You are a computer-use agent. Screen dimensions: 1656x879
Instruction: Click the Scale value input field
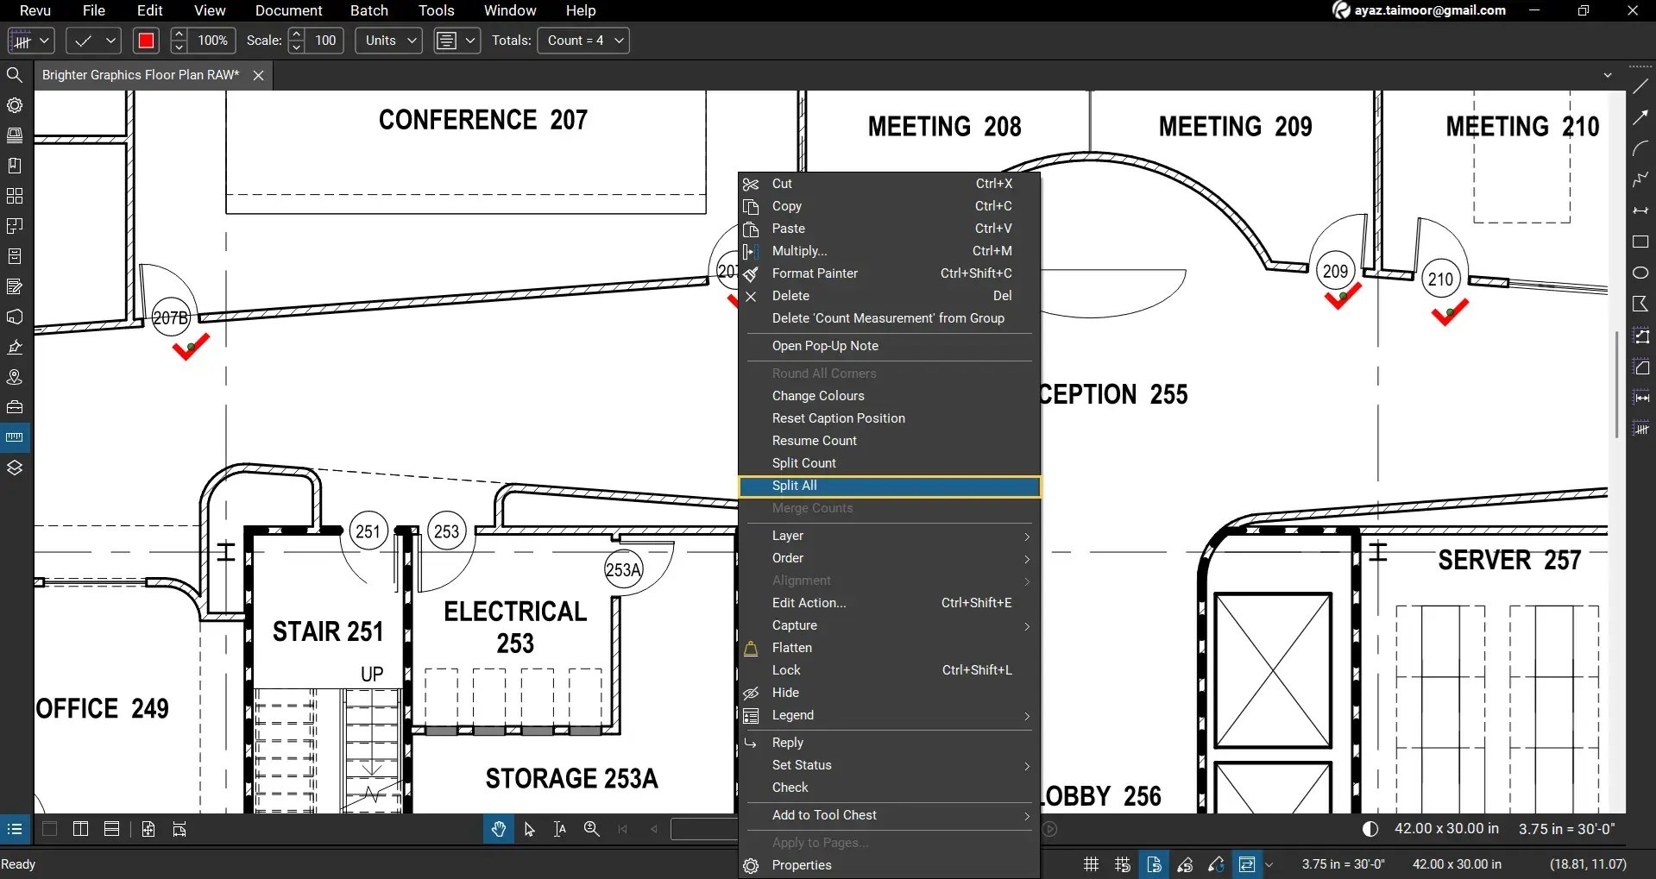(325, 41)
